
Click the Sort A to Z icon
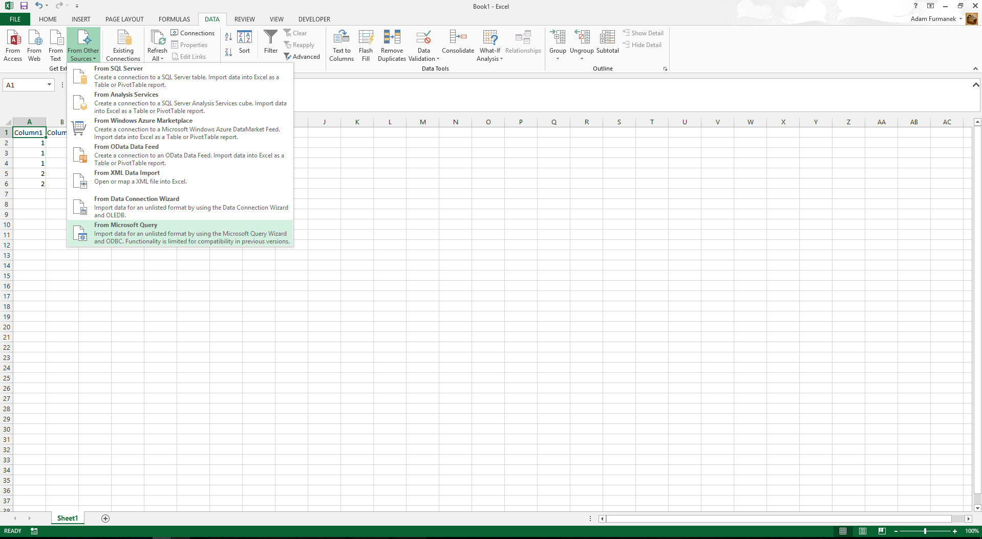(x=228, y=37)
